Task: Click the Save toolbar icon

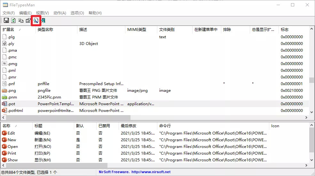Action: click(6, 20)
